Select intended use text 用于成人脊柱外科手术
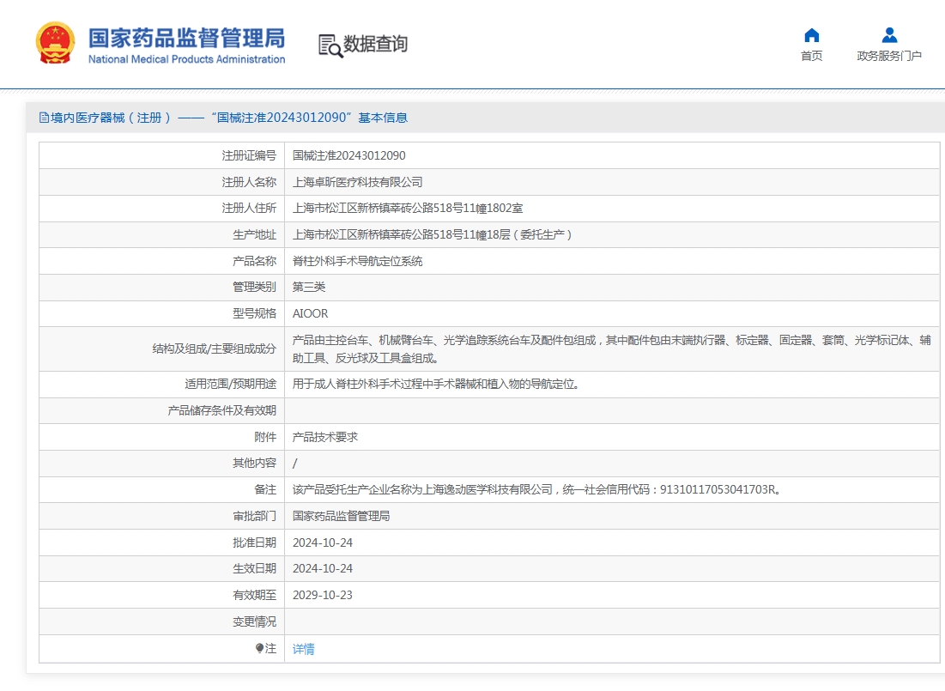 (x=436, y=384)
